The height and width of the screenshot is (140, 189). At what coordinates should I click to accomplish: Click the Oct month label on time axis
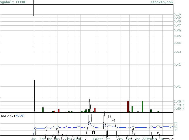(x=107, y=139)
